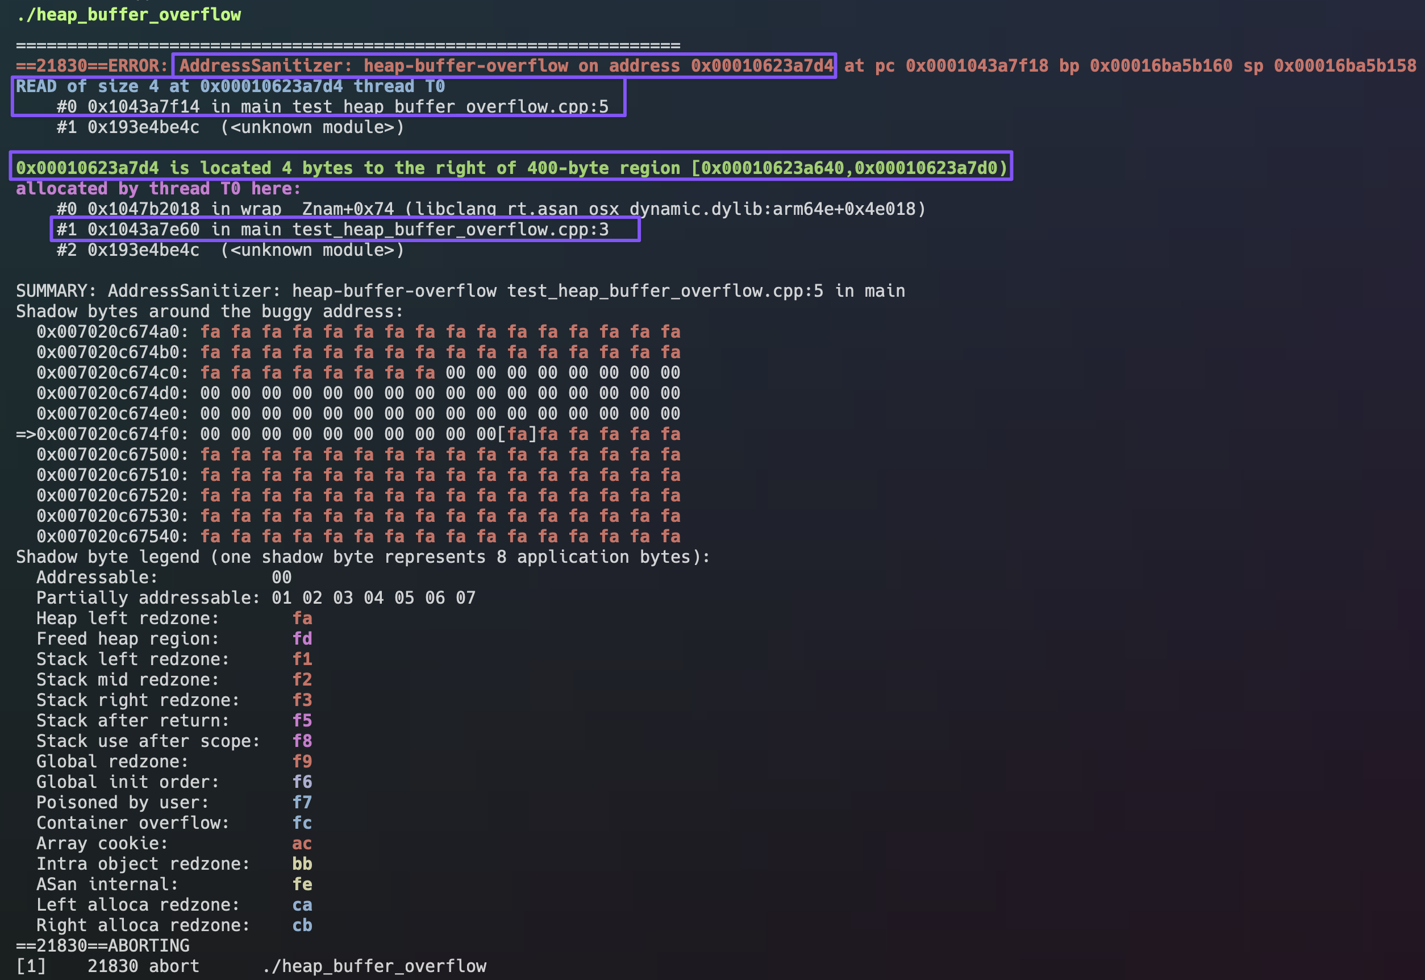This screenshot has height=980, width=1425.
Task: Click the shadow address 0x007020c674c0 row label
Action: [x=112, y=373]
